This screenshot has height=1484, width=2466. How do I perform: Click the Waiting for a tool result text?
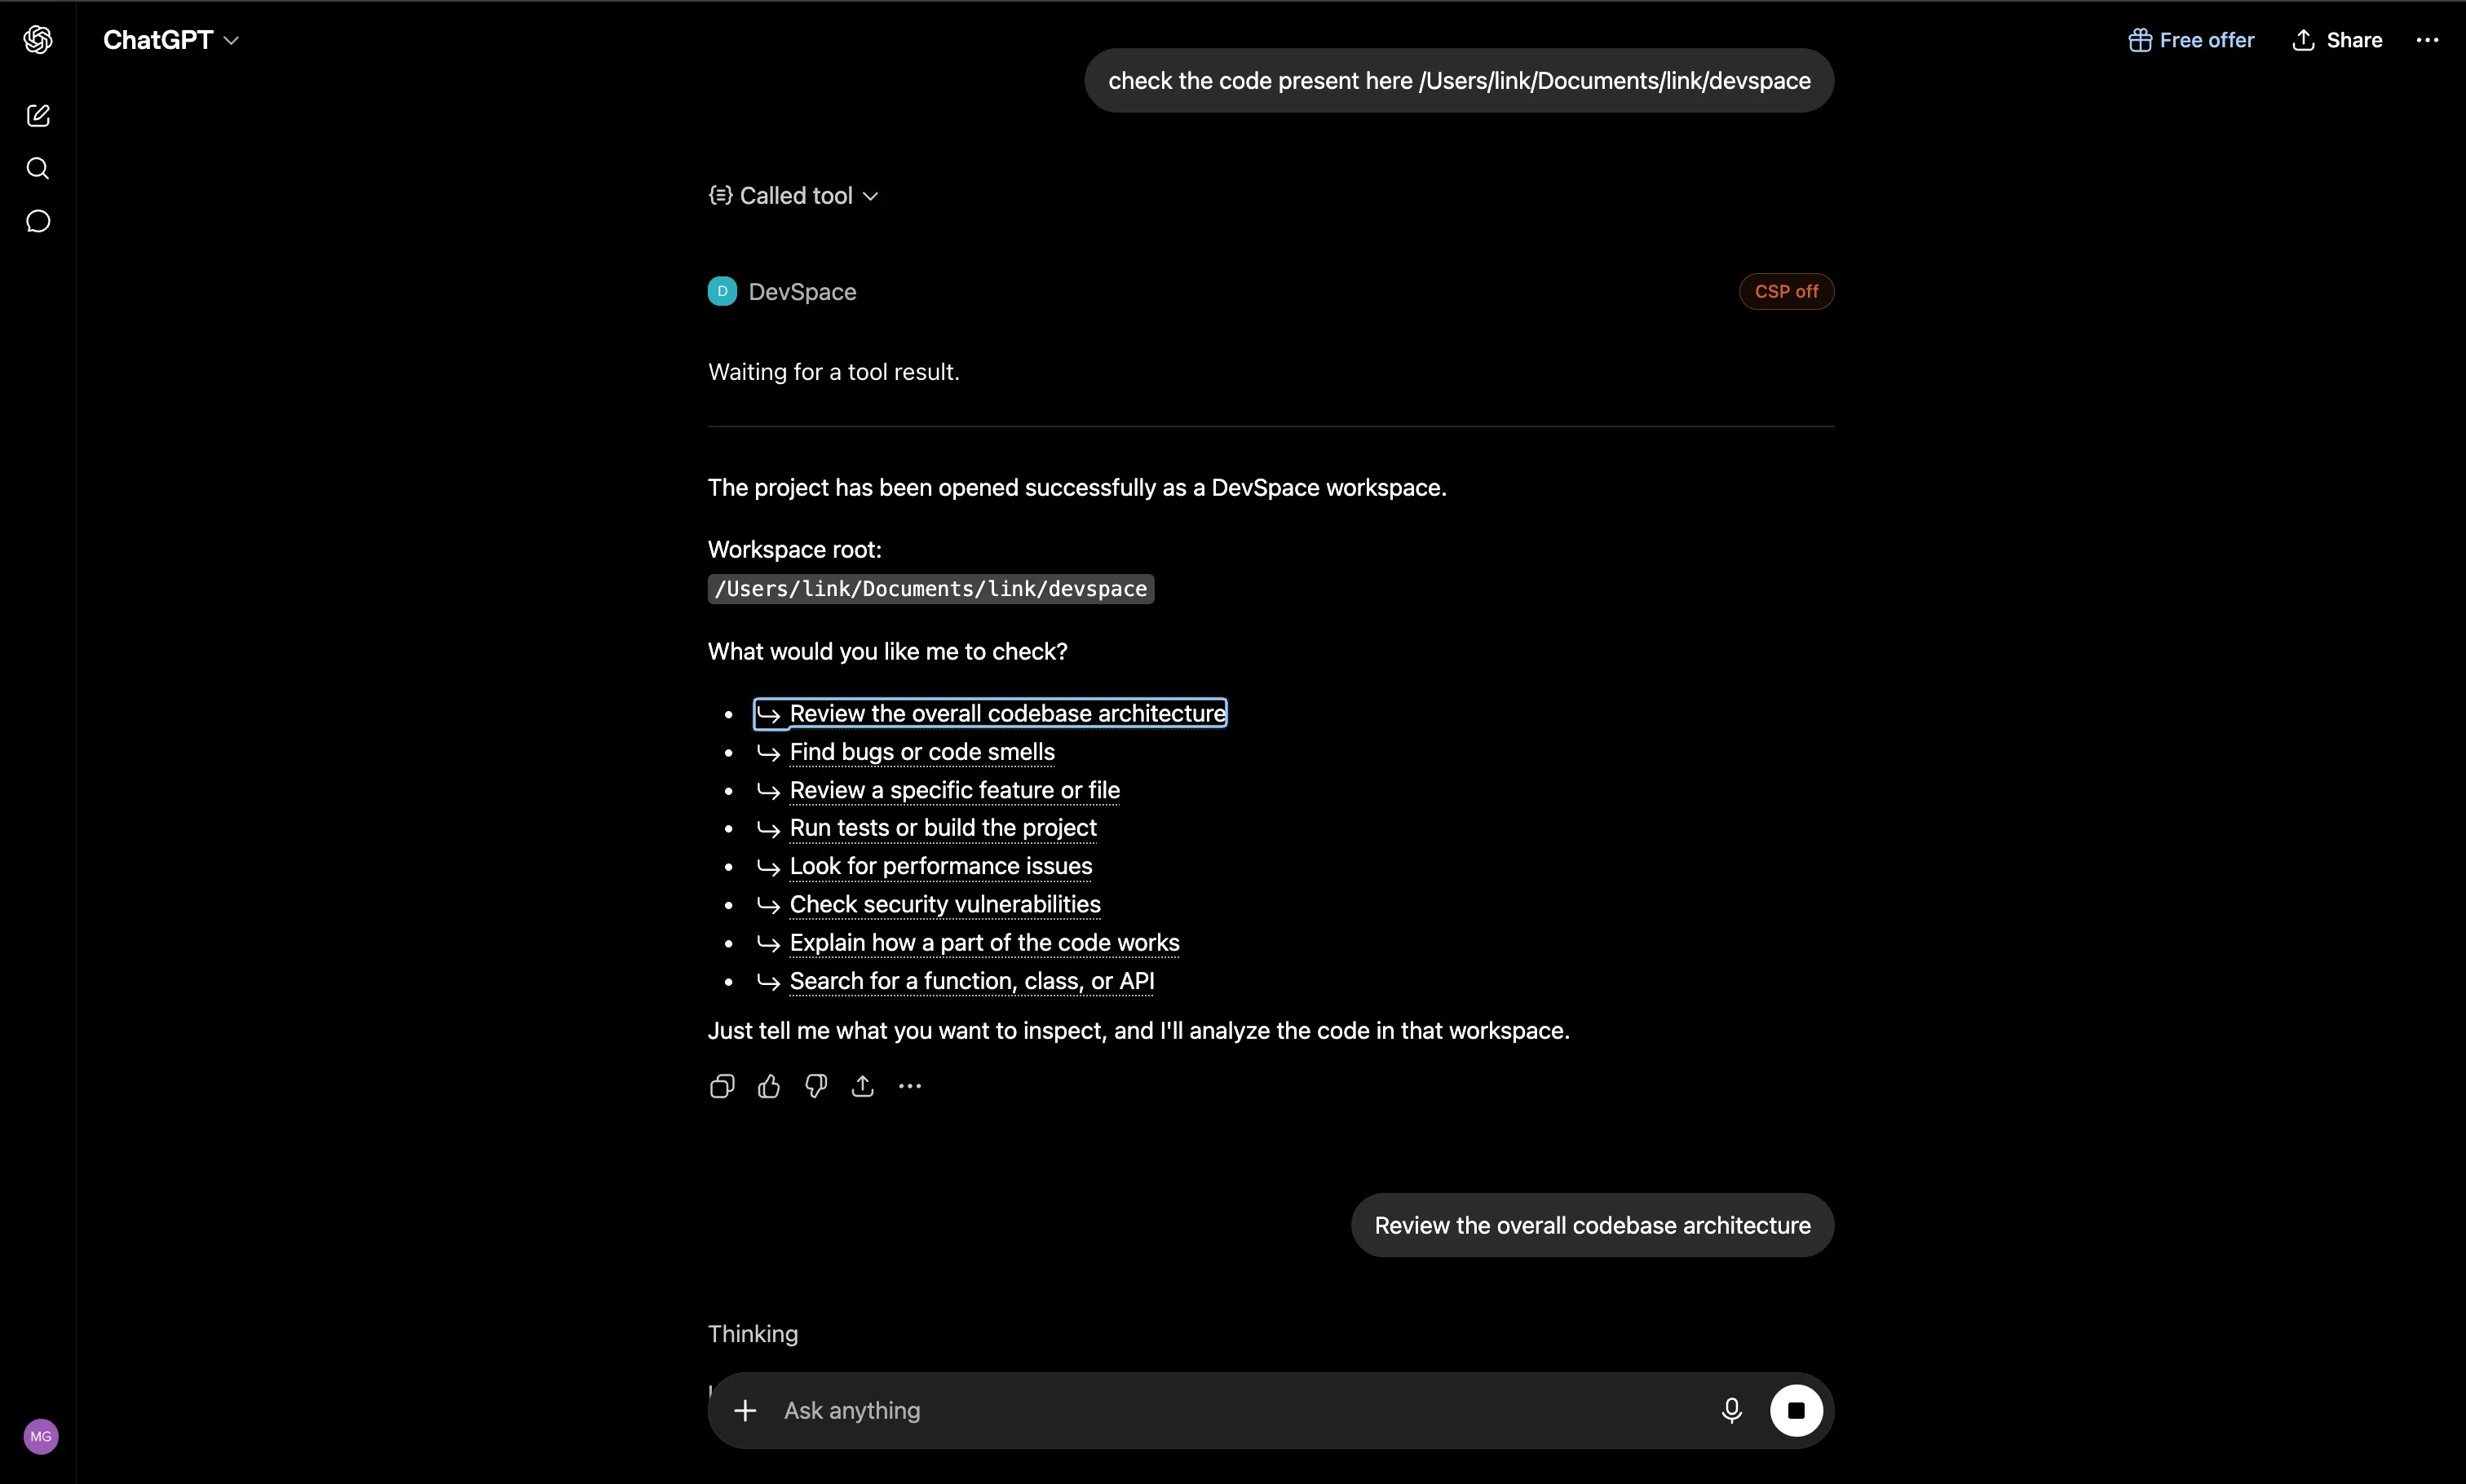tap(834, 372)
